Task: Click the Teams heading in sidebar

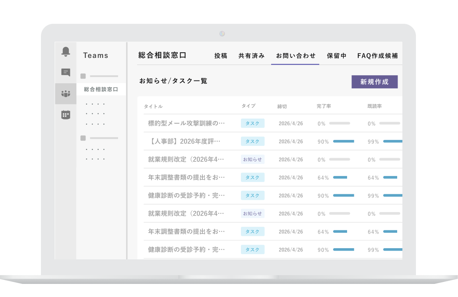Action: [95, 56]
